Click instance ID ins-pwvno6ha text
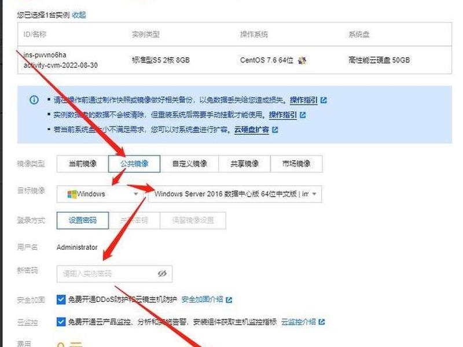The image size is (463, 347). pos(45,55)
